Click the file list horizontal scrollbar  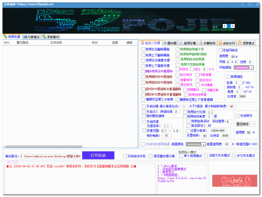tap(44, 146)
